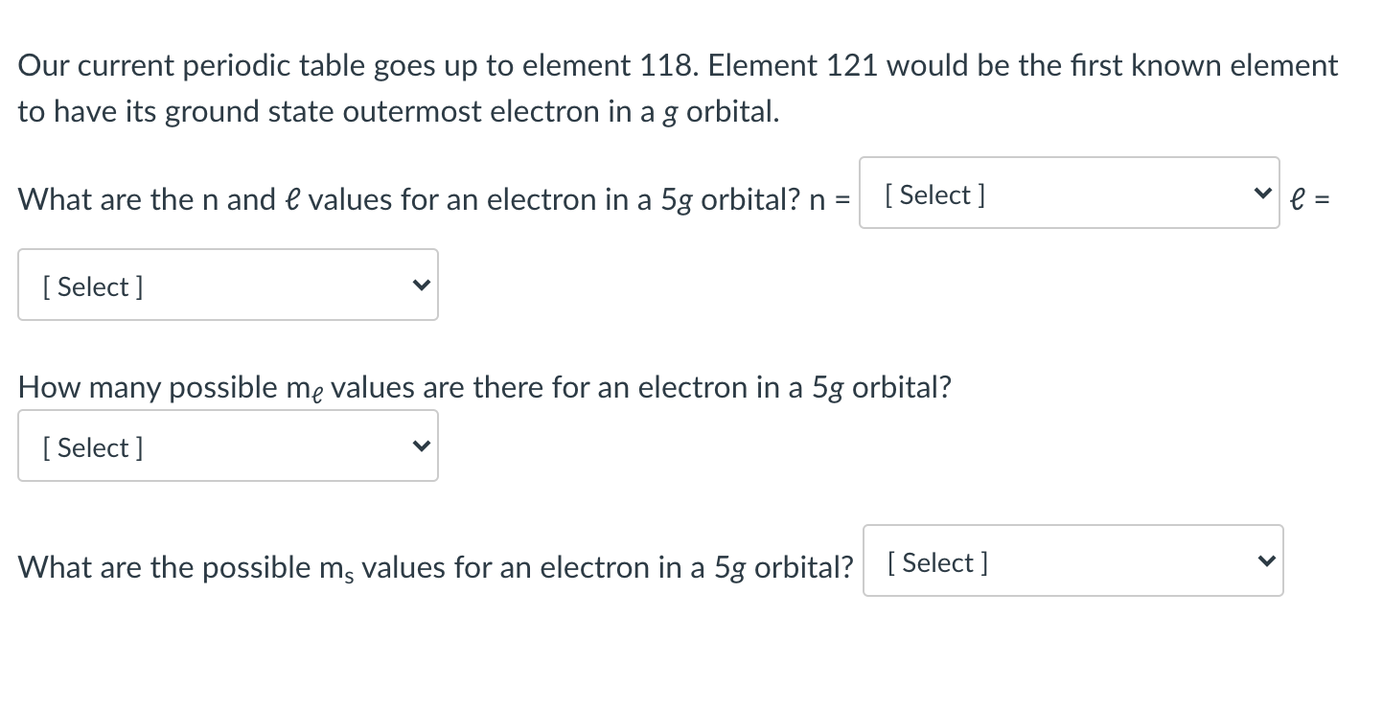Open the n value dropdown

[x=1068, y=194]
